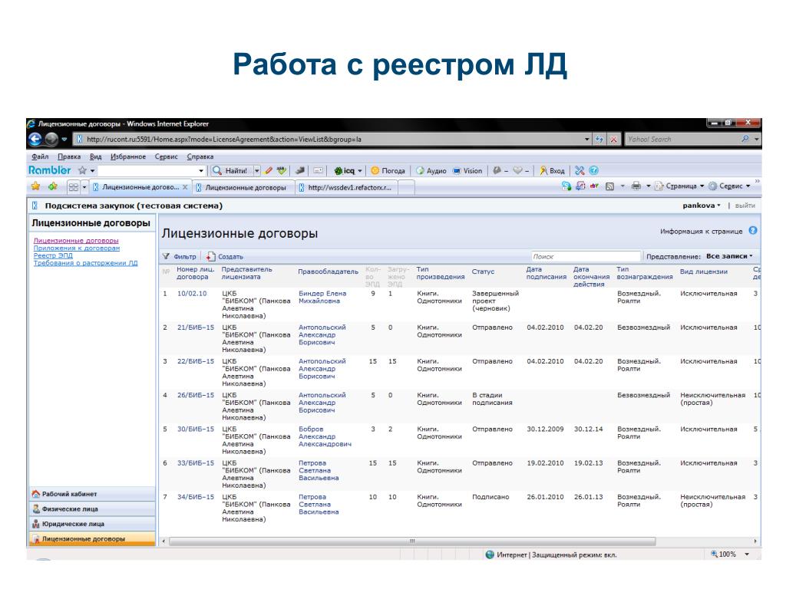Click the Rambler toolbar star icon

click(83, 171)
